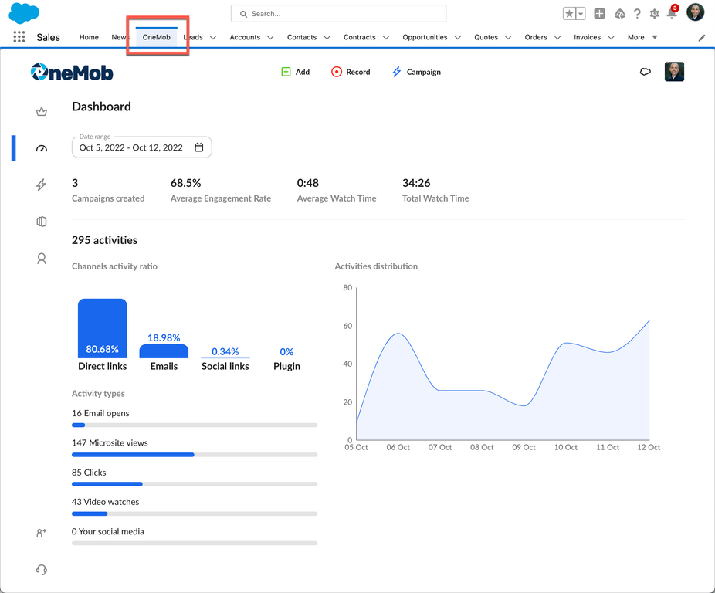
Task: Open the app launcher grid icon
Action: click(19, 37)
